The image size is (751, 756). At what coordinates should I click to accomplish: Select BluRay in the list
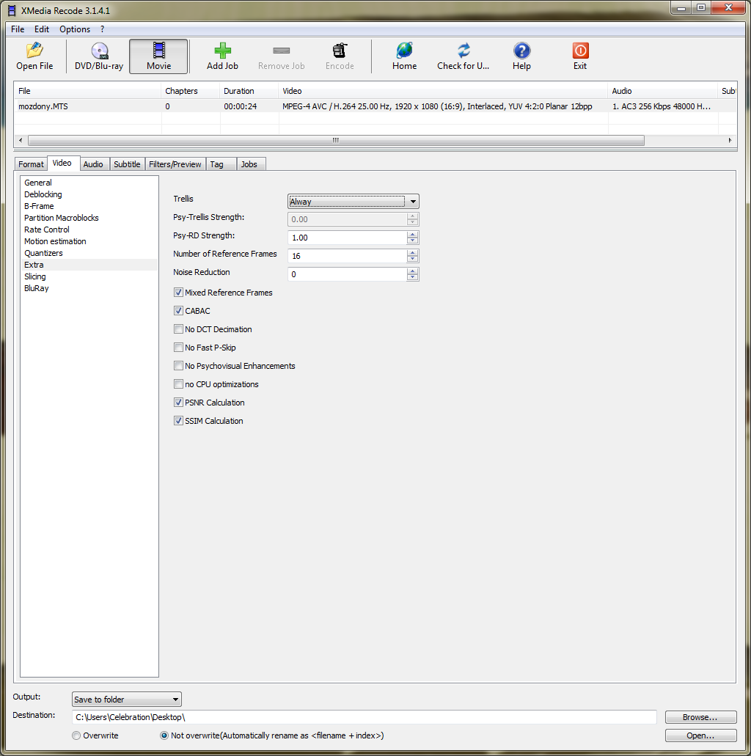(x=37, y=288)
